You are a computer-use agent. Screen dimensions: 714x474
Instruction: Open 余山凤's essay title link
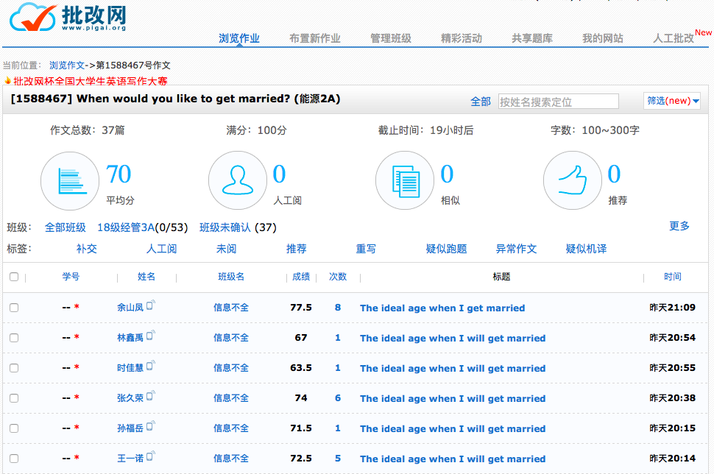pyautogui.click(x=442, y=308)
